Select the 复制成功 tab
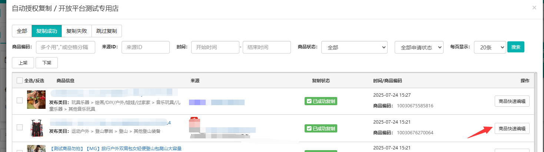This screenshot has height=152, width=544. point(47,31)
